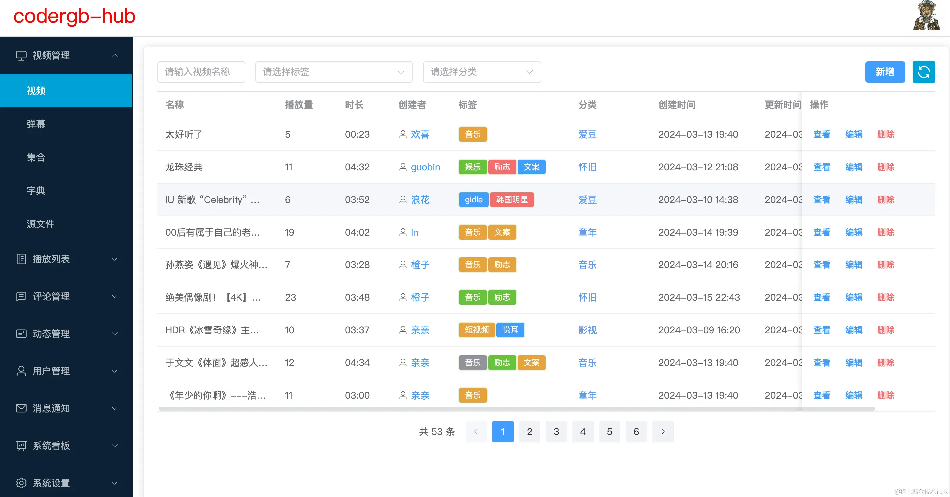Click the 新增 button
Viewport: 950px width, 497px height.
coord(885,72)
